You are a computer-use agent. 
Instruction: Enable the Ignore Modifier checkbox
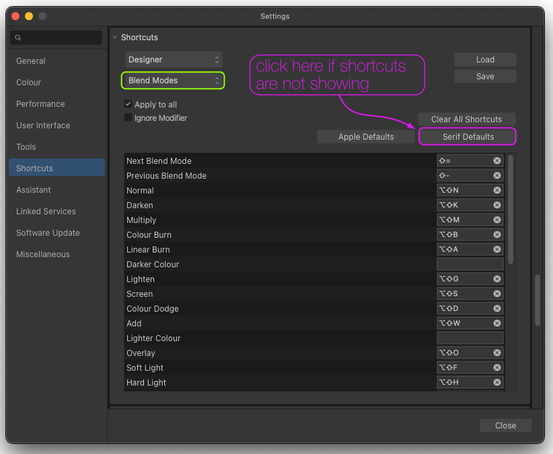[x=128, y=117]
